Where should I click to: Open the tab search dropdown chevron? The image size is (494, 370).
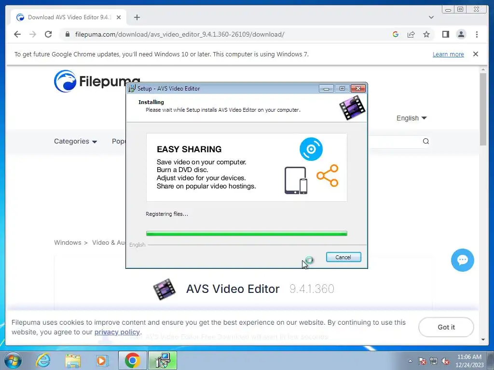click(x=431, y=17)
